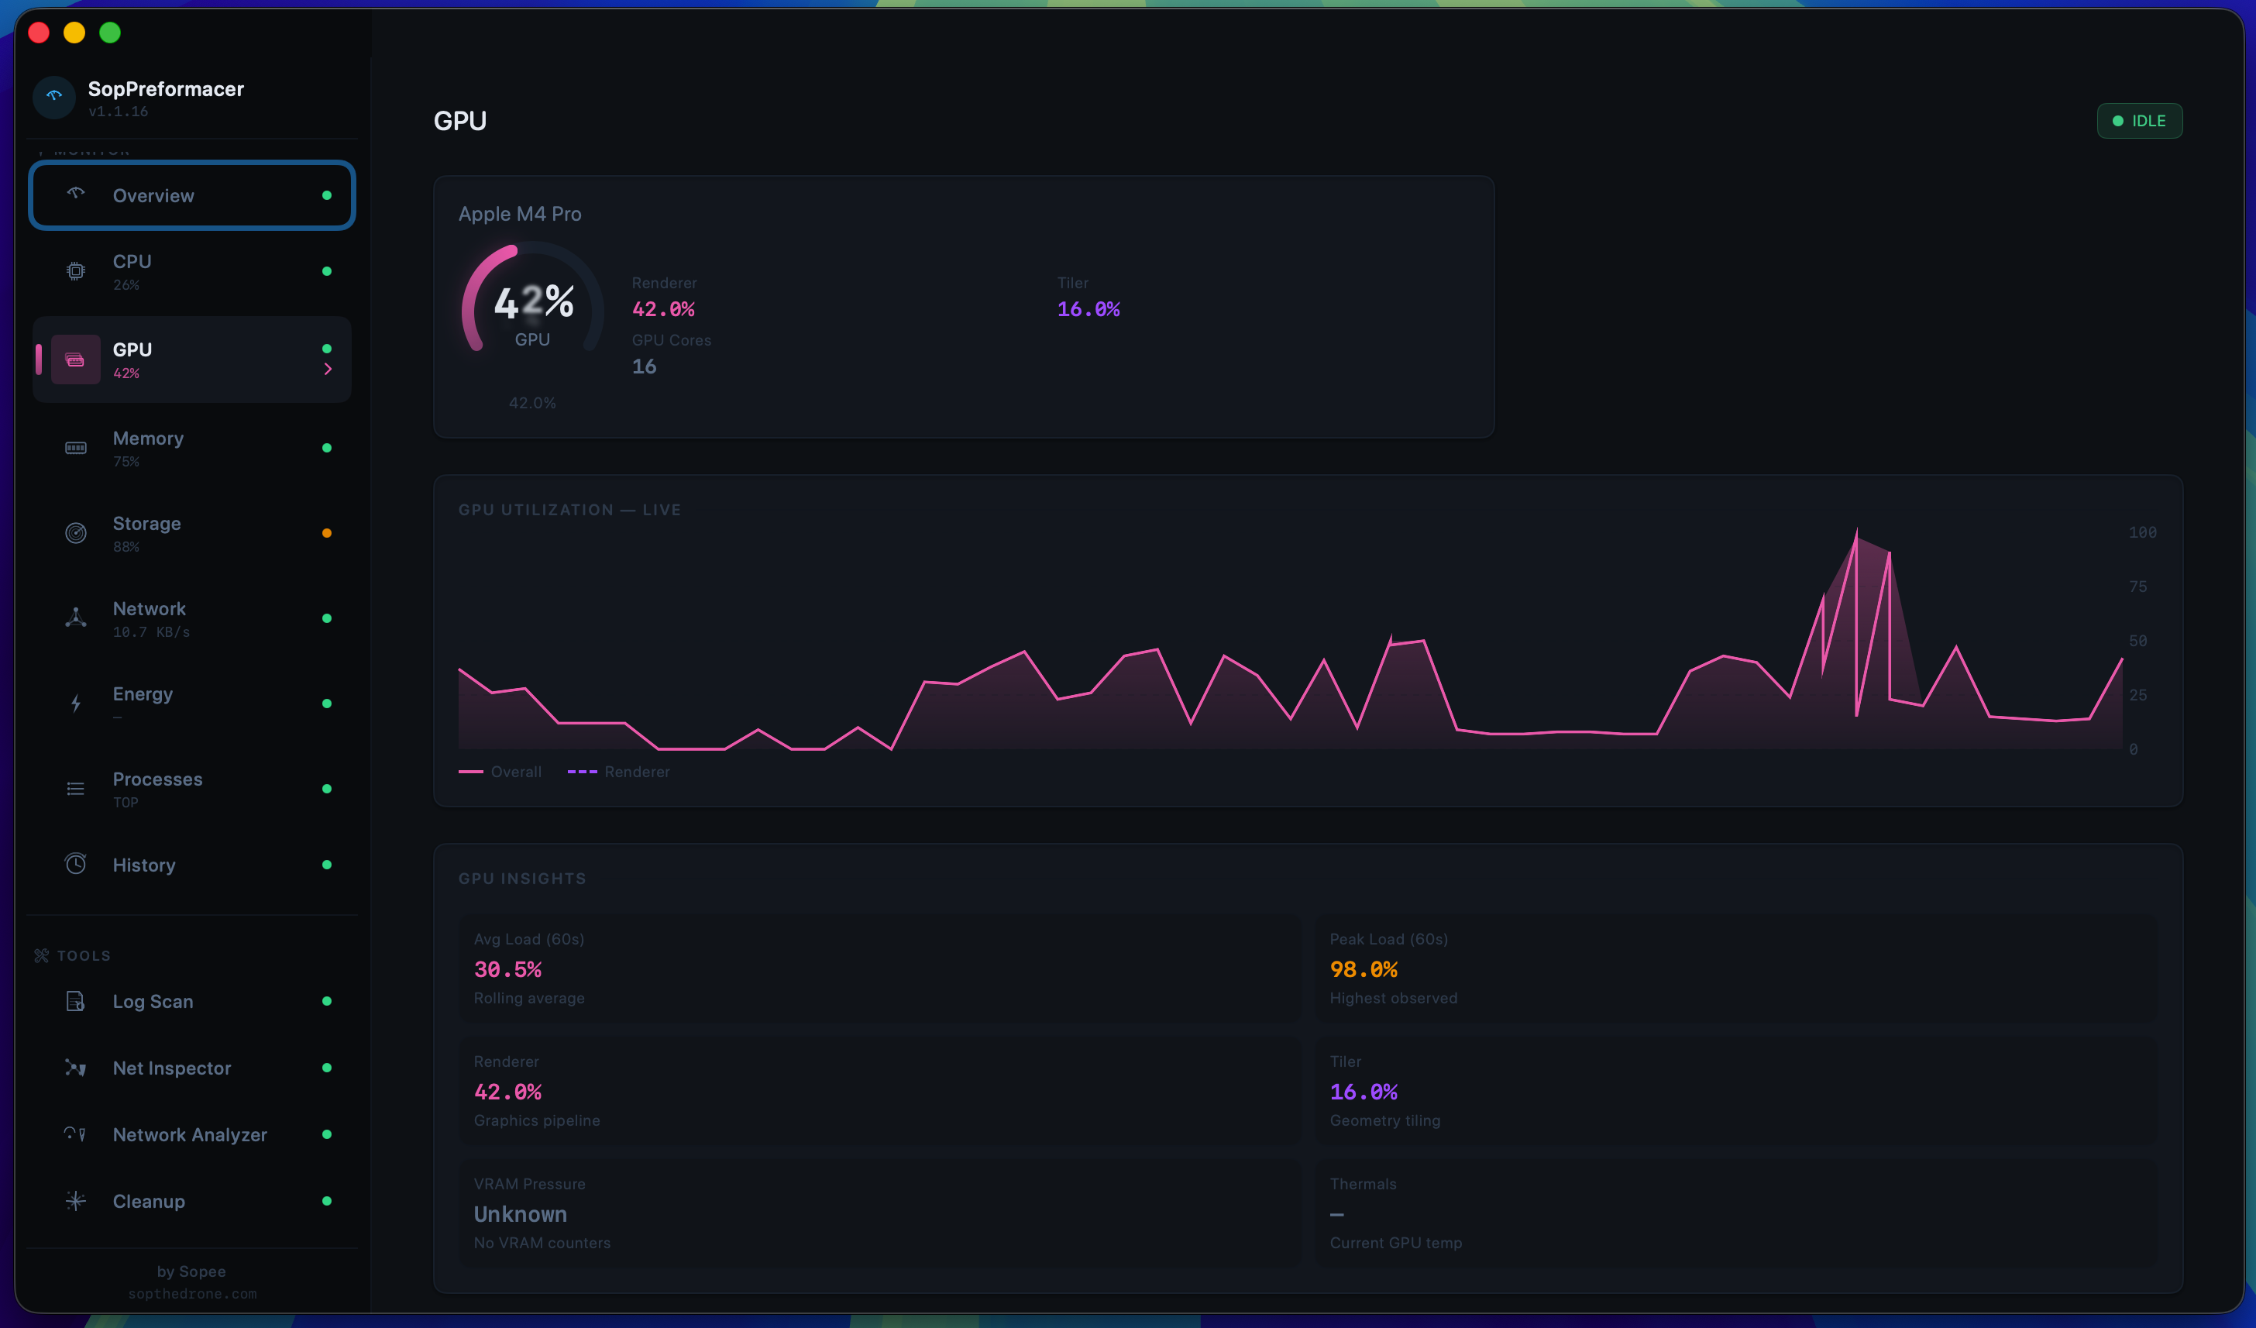The image size is (2256, 1328).
Task: Expand the GPU sidebar entry chevron
Action: coord(328,369)
